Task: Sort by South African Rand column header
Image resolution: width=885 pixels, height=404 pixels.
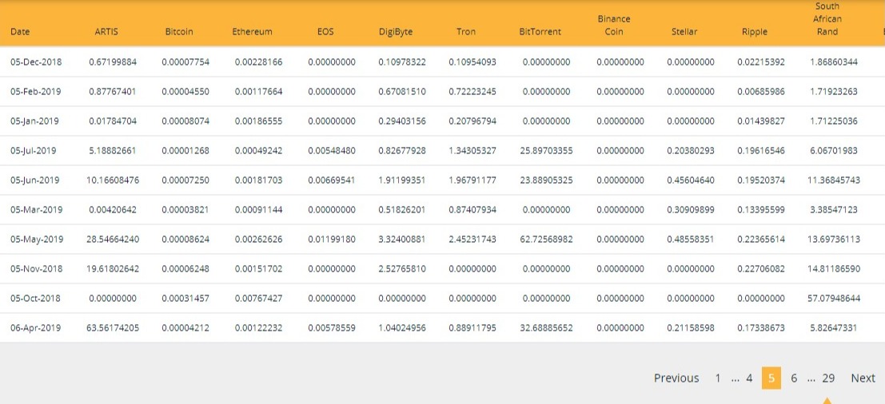Action: tap(827, 19)
